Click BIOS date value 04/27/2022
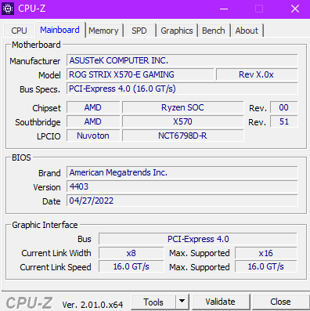This screenshot has width=310, height=311. [x=182, y=201]
